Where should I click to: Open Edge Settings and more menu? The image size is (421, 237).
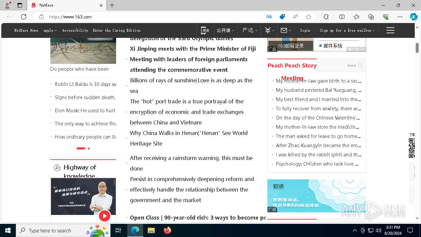pos(400,17)
